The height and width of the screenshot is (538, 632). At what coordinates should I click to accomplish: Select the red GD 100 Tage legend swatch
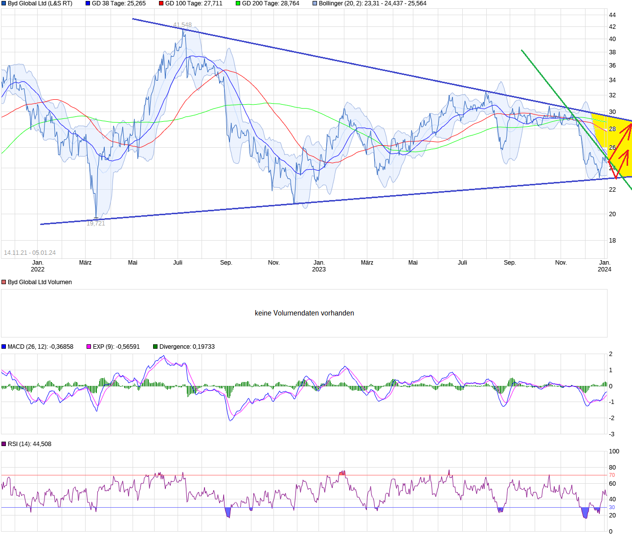(161, 3)
